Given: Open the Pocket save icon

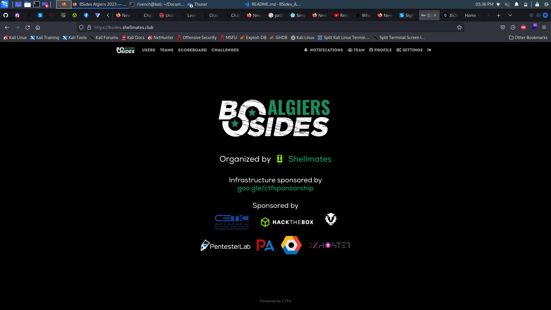Looking at the screenshot, I should 503,27.
